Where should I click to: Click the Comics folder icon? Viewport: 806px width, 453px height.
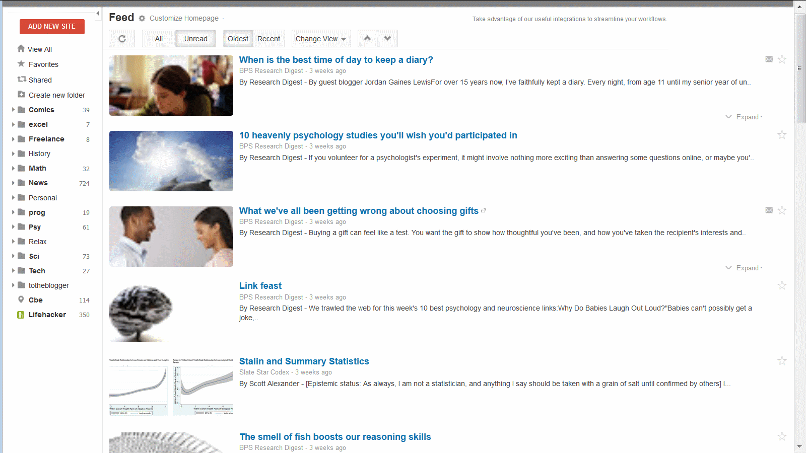[x=21, y=110]
